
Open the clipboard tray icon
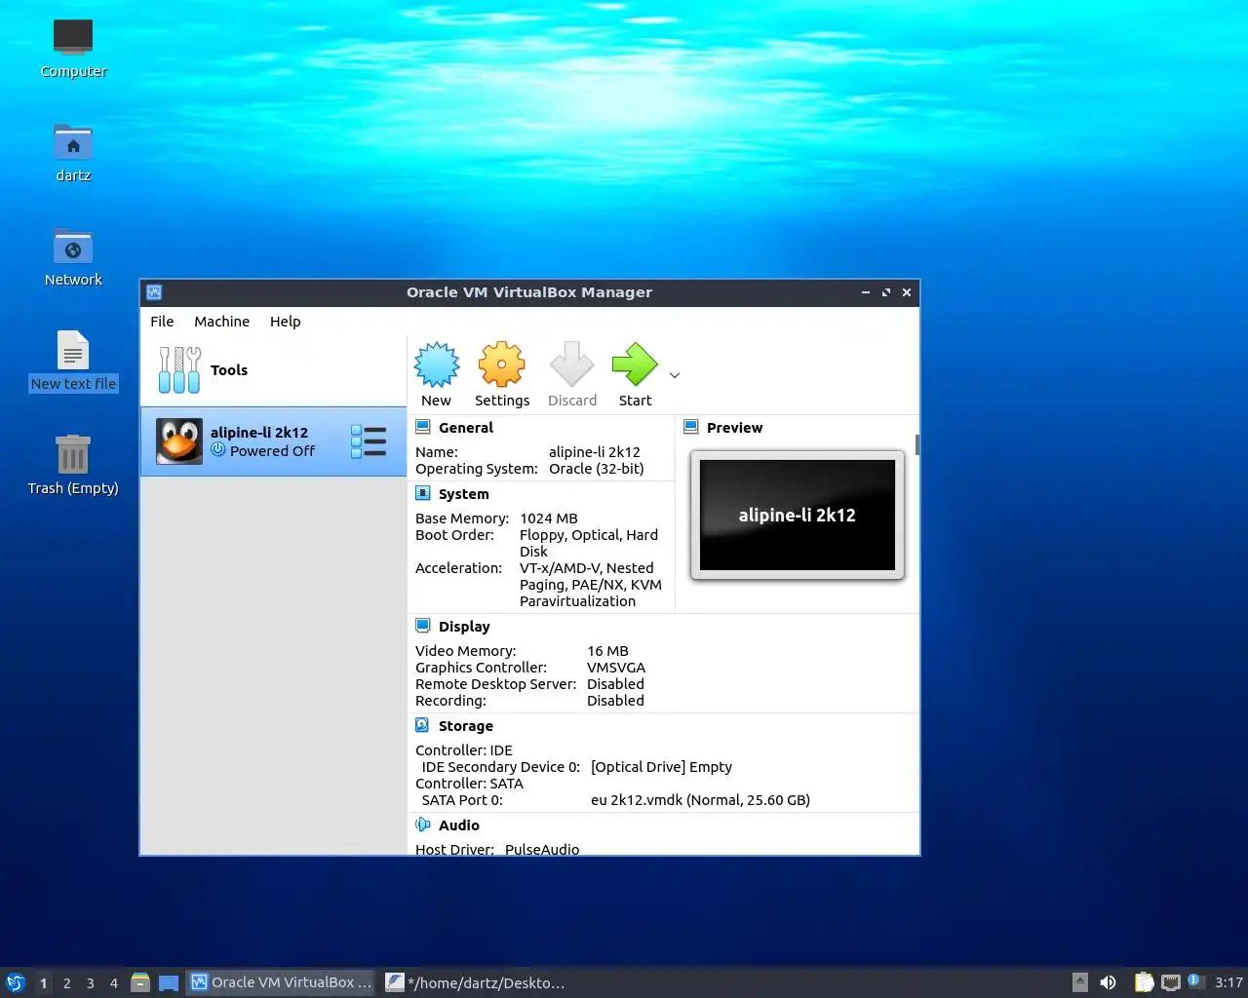(x=1145, y=982)
